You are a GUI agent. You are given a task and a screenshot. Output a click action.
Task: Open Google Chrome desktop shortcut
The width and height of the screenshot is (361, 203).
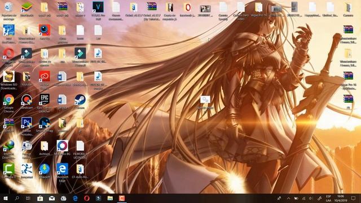tap(9, 100)
